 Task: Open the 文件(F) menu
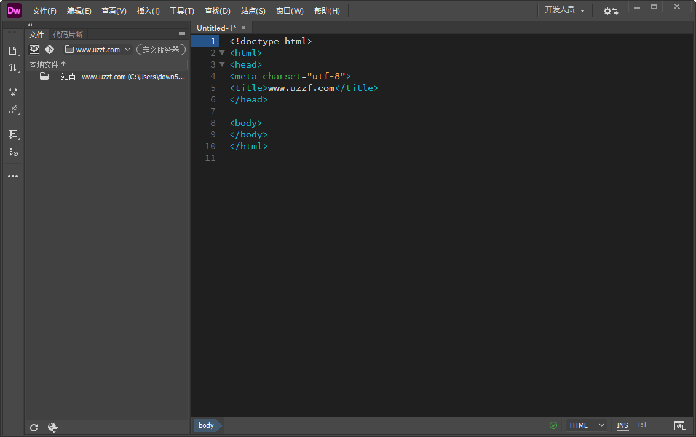44,10
